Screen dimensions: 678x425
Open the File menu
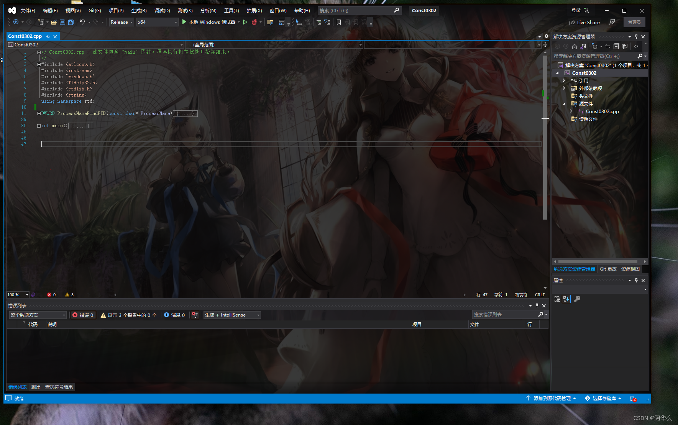28,11
